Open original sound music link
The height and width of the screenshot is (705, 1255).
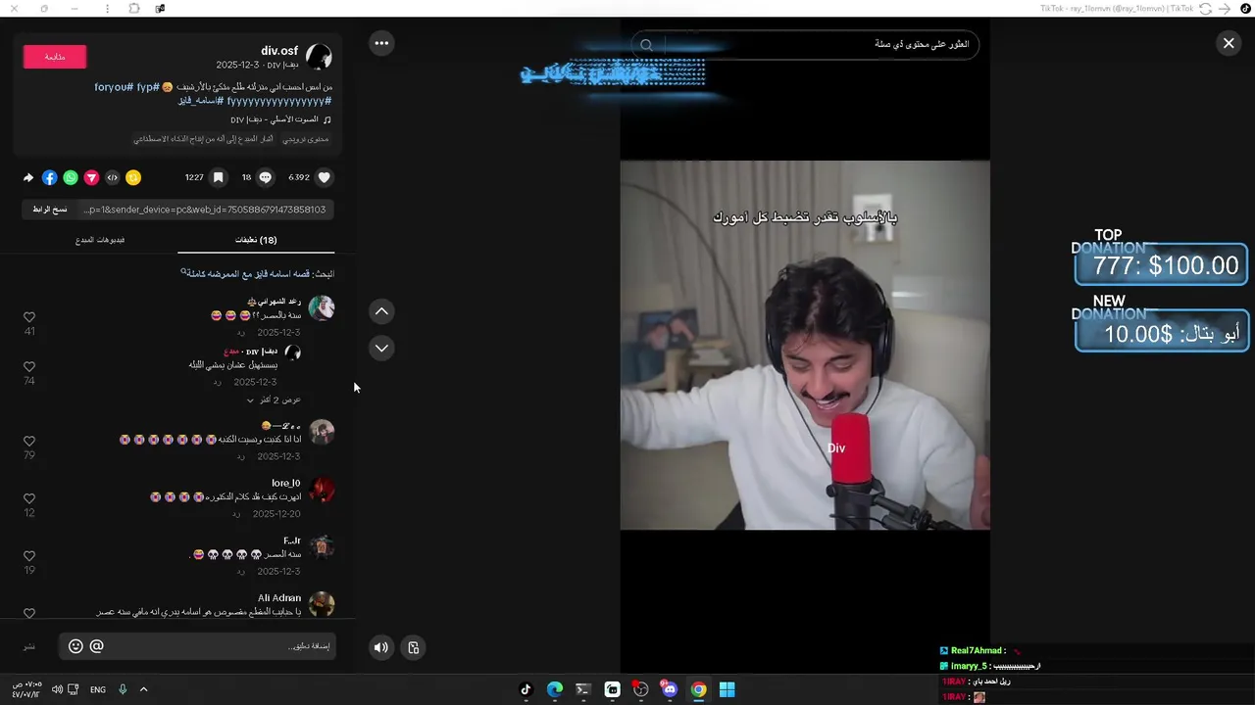click(x=280, y=119)
